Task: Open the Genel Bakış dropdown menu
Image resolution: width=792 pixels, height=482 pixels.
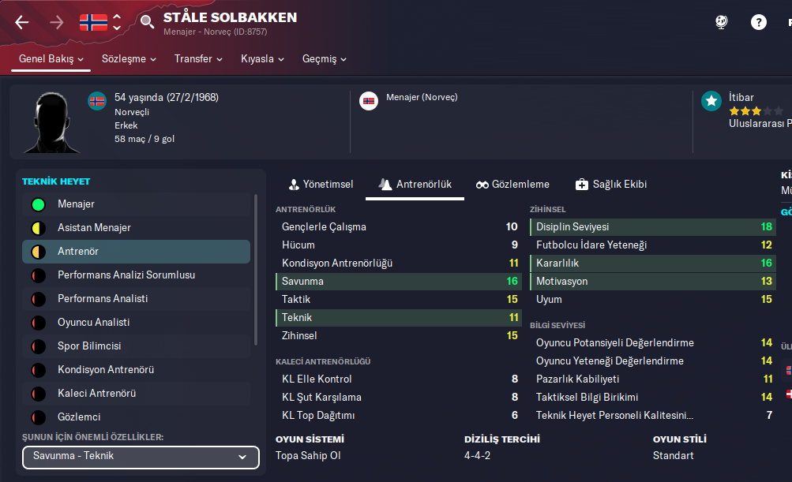Action: pyautogui.click(x=51, y=59)
